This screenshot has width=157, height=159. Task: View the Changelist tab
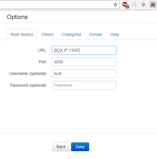point(71,34)
